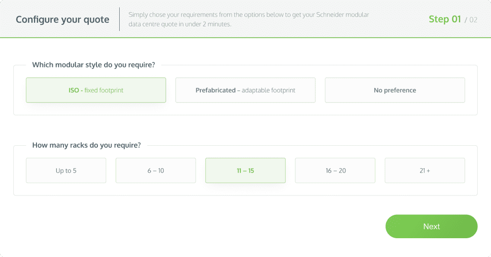
Task: Pick No preference for modular style
Action: coord(395,90)
